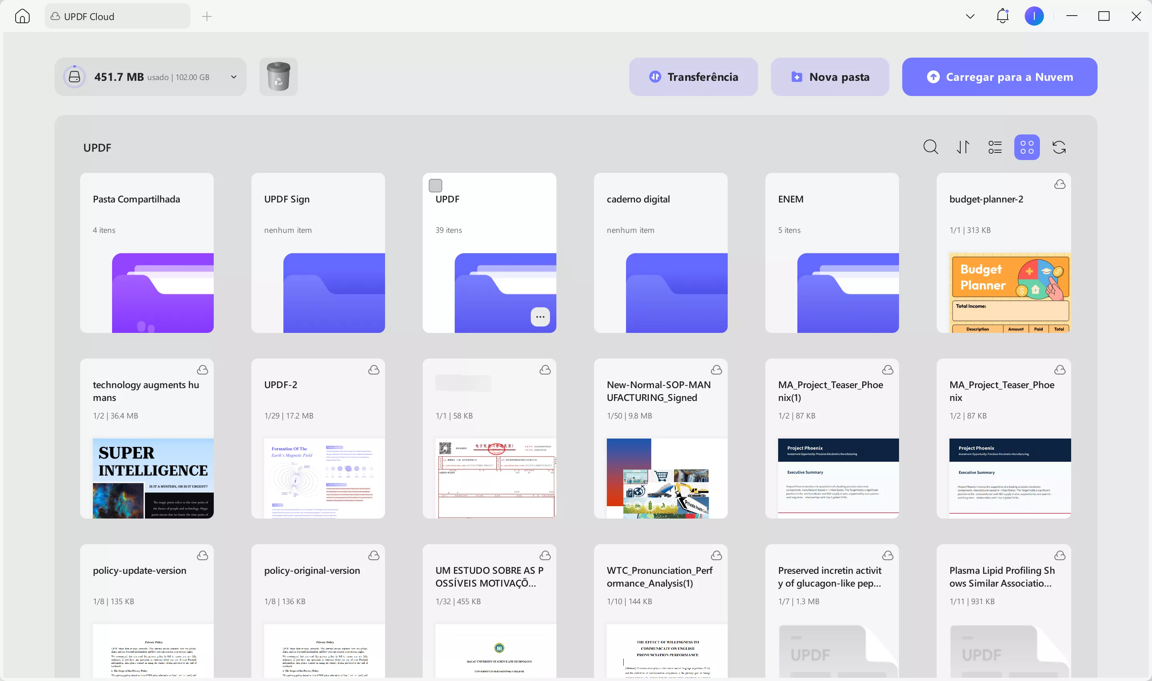This screenshot has height=681, width=1152.
Task: Select the policy-original-version file name
Action: tap(312, 571)
